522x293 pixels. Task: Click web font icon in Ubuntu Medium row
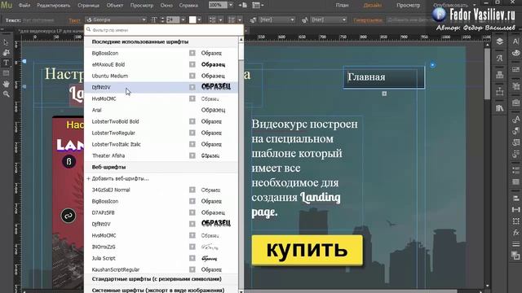pos(192,76)
